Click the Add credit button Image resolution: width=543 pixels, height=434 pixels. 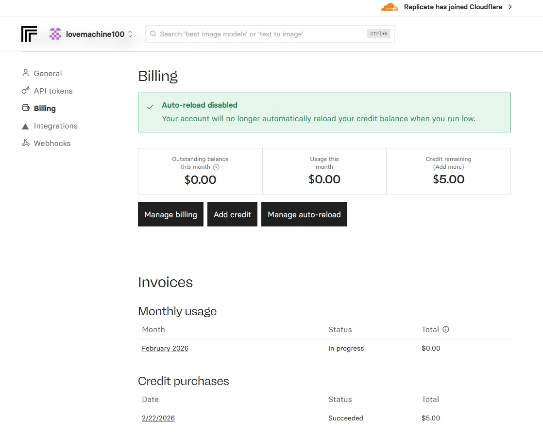click(232, 214)
